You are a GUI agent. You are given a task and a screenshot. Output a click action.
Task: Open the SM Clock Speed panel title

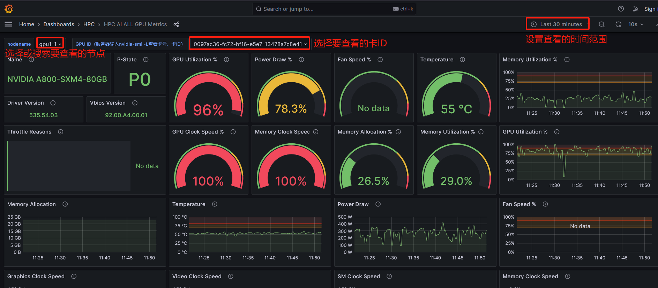point(359,276)
